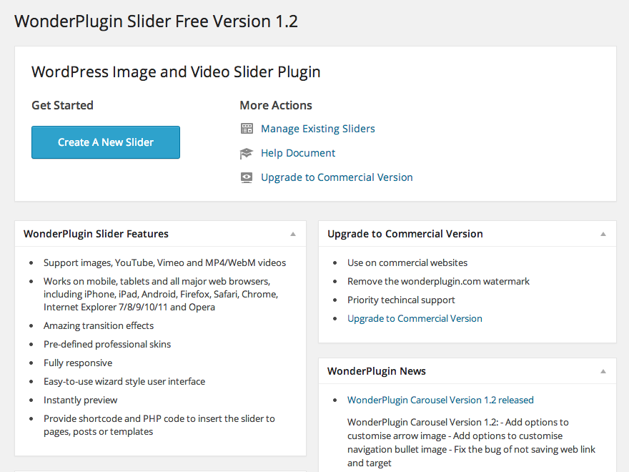629x472 pixels.
Task: Open the WonderPlugin Carousel Version 1.2 released news link
Action: point(440,400)
